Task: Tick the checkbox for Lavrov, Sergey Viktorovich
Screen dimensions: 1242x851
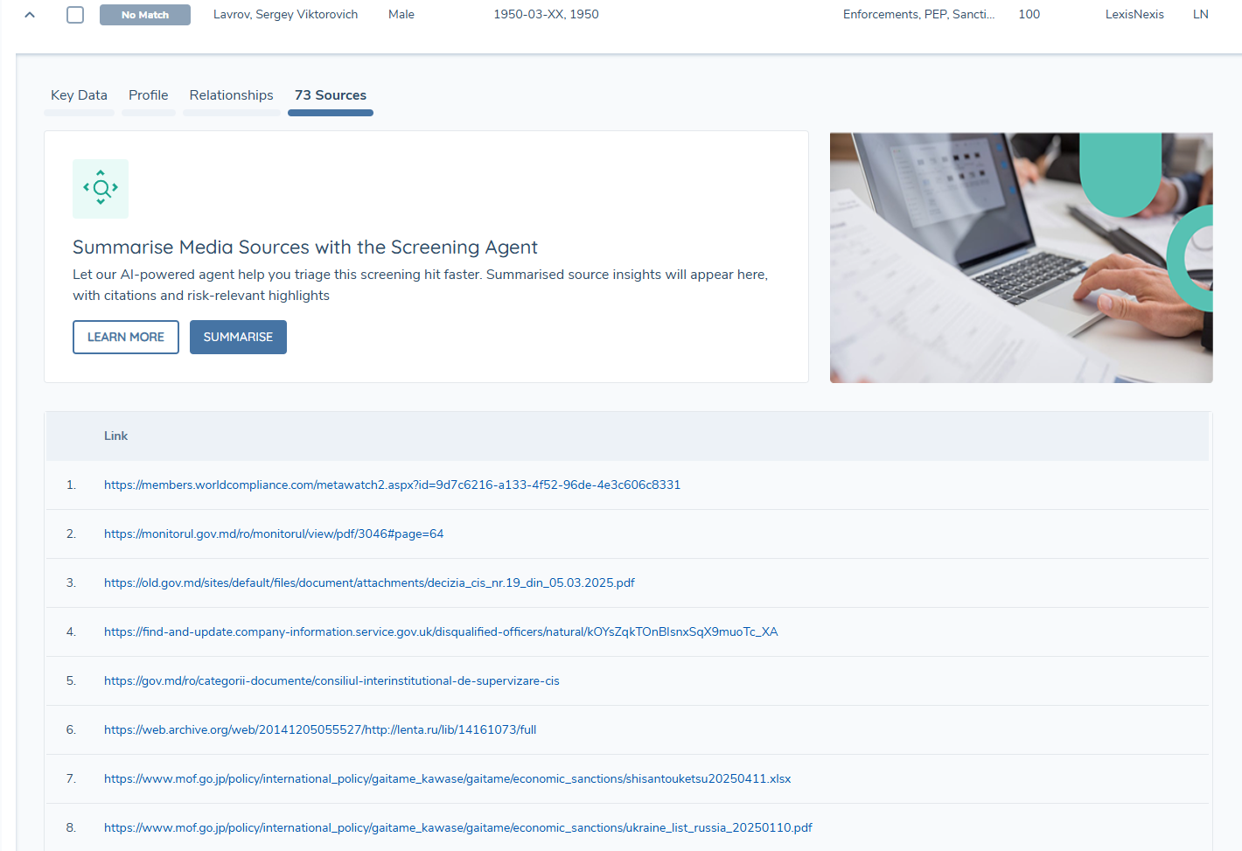Action: pos(75,15)
